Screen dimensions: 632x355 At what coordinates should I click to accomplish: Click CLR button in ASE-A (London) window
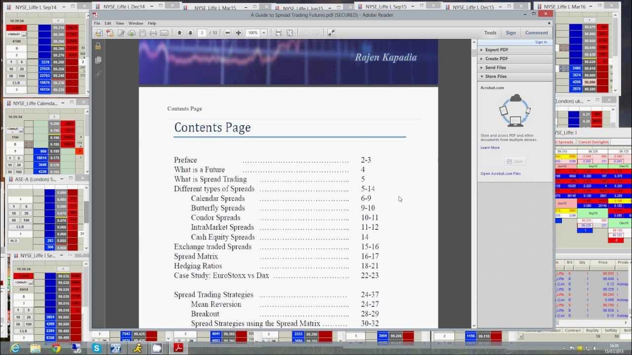20,227
